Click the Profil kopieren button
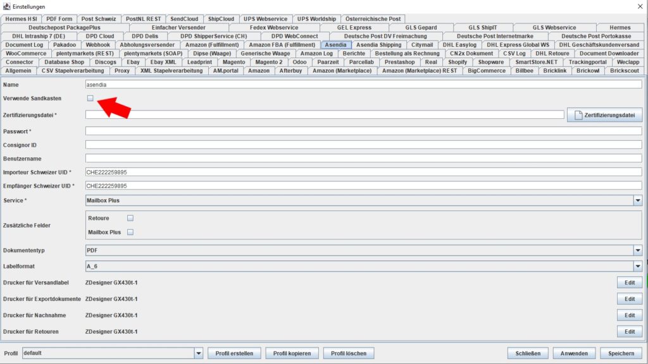This screenshot has height=364, width=648. click(x=292, y=353)
